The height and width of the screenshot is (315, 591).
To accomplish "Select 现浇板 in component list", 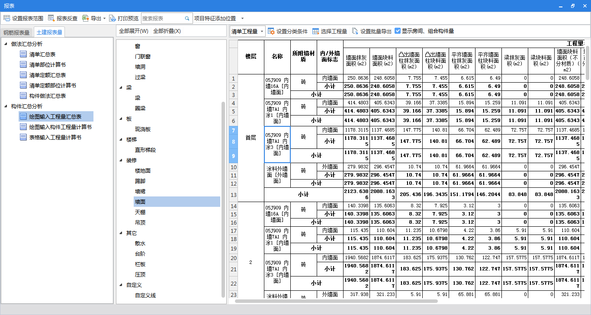I will (x=143, y=129).
